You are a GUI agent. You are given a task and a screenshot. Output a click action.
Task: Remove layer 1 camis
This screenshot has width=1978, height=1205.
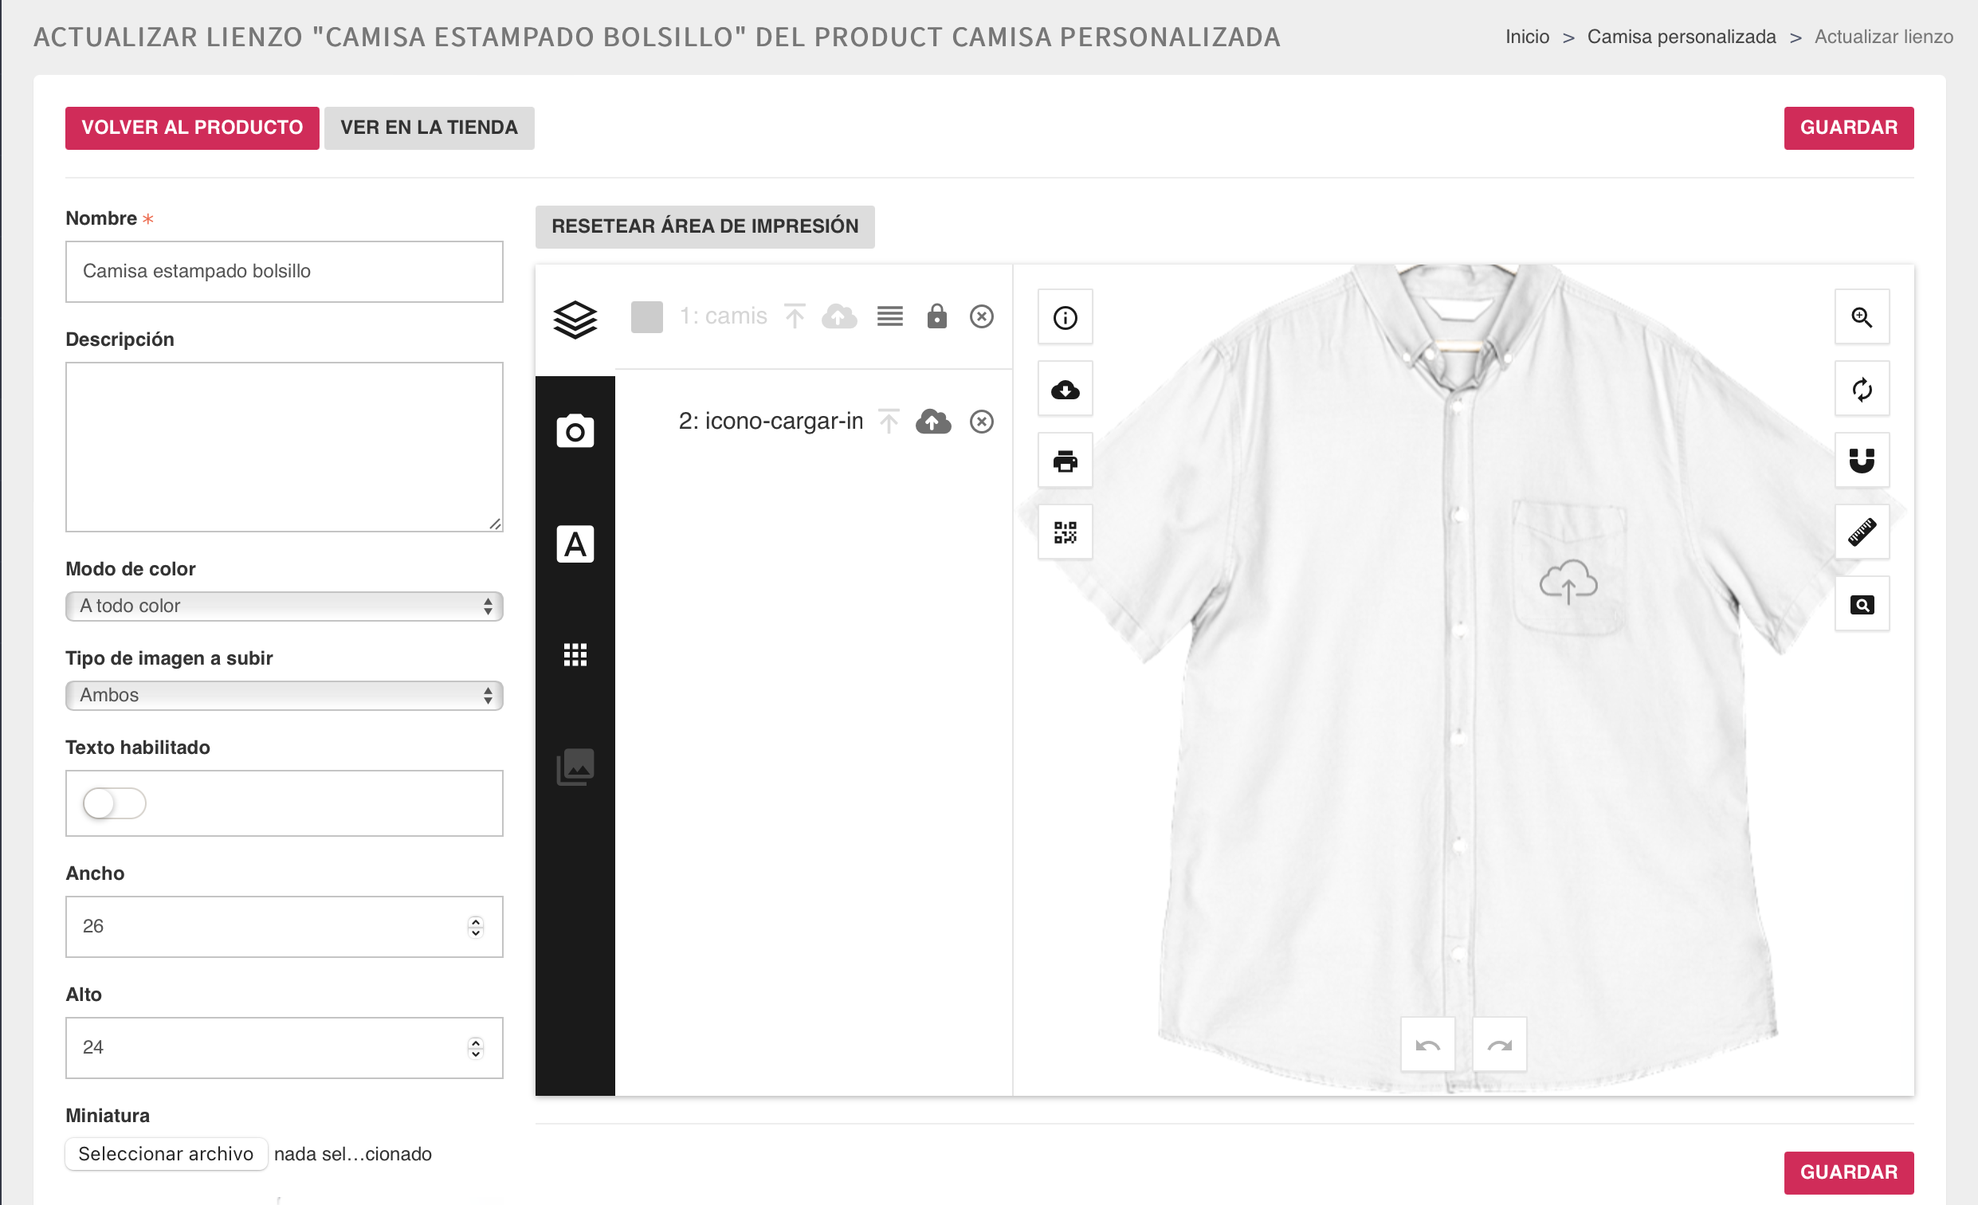[981, 316]
